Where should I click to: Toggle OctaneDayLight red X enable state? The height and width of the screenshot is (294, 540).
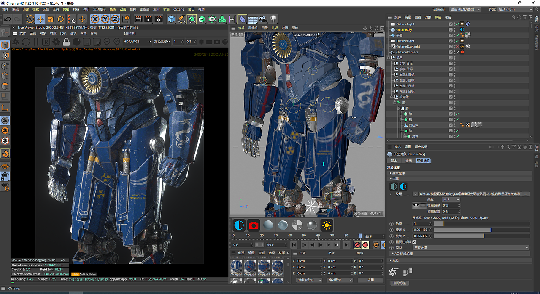(x=457, y=47)
